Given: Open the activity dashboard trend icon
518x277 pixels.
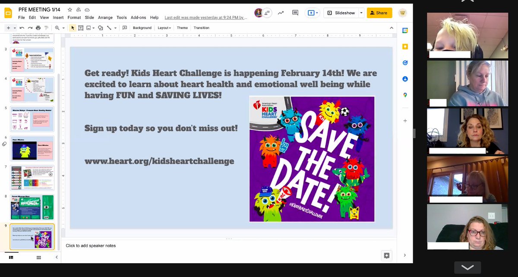Looking at the screenshot, I should pyautogui.click(x=281, y=13).
